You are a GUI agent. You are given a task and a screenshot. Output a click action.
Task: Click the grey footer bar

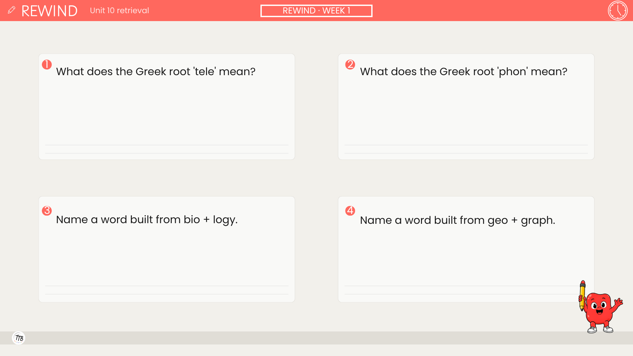(316, 338)
